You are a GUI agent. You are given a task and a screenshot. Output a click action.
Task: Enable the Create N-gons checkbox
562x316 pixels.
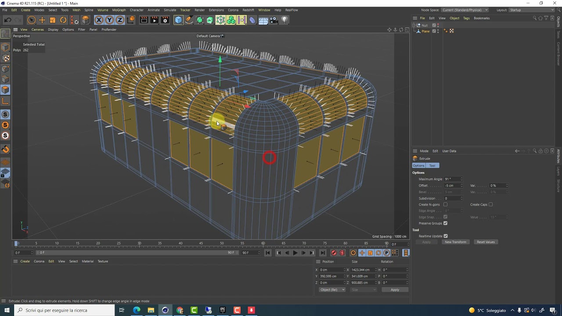click(x=445, y=205)
